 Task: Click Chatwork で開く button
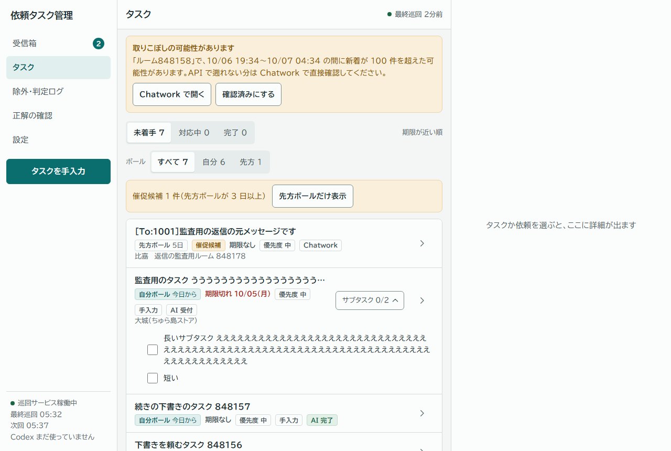click(172, 94)
